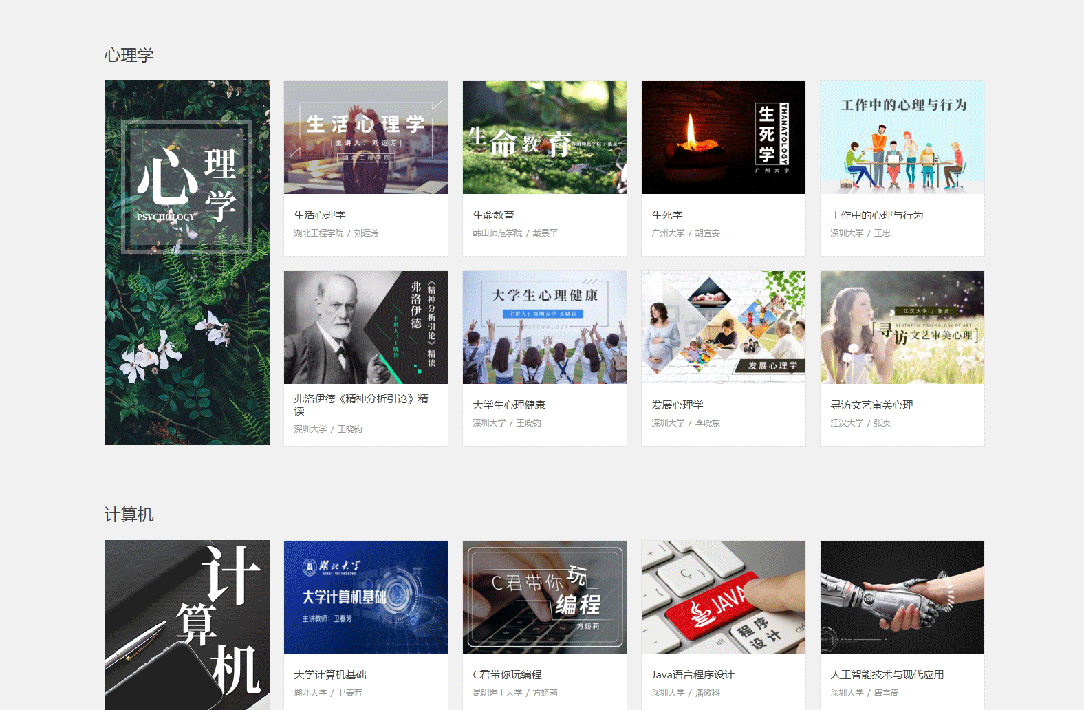Open the 发展心理学 course cover
The image size is (1084, 710).
(723, 327)
